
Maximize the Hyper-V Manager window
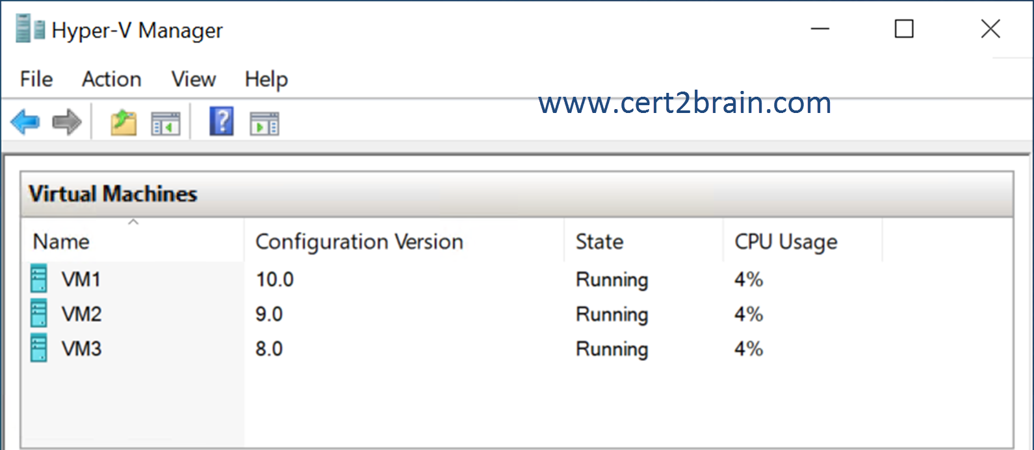(x=904, y=29)
